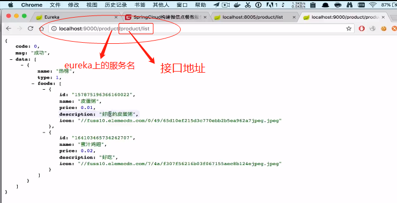Image resolution: width=397 pixels, height=203 pixels.
Task: Open the clipboard manager menu bar icon
Action: (x=313, y=4)
